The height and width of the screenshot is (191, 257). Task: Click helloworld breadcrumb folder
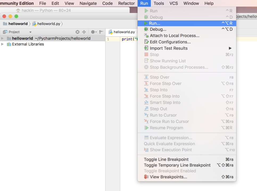click(x=15, y=24)
